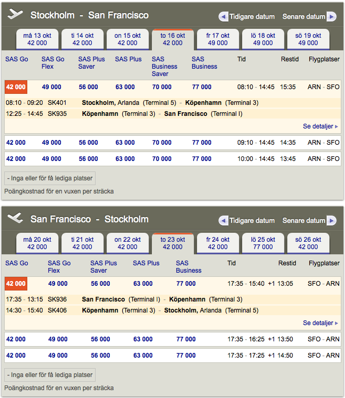Click left arrow for Tidigare datum, outbound

coord(223,17)
